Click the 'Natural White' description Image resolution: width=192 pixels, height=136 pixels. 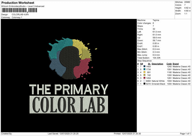(x=158, y=81)
